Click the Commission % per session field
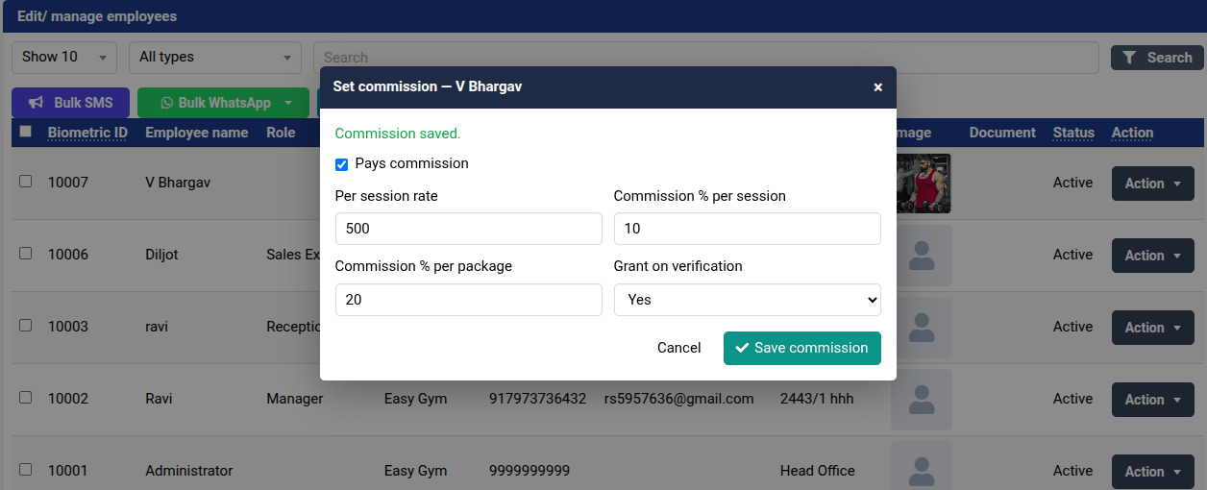 pos(748,229)
